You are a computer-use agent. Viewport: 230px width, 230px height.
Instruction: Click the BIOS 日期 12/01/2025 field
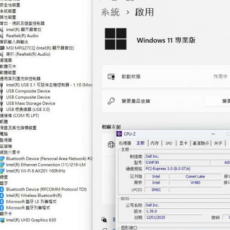pyautogui.click(x=173, y=218)
